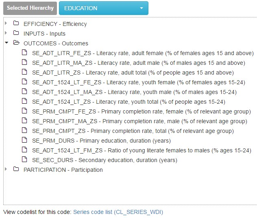257x218 pixels.
Task: Click the PARTICIPATION folder icon
Action: [16, 170]
